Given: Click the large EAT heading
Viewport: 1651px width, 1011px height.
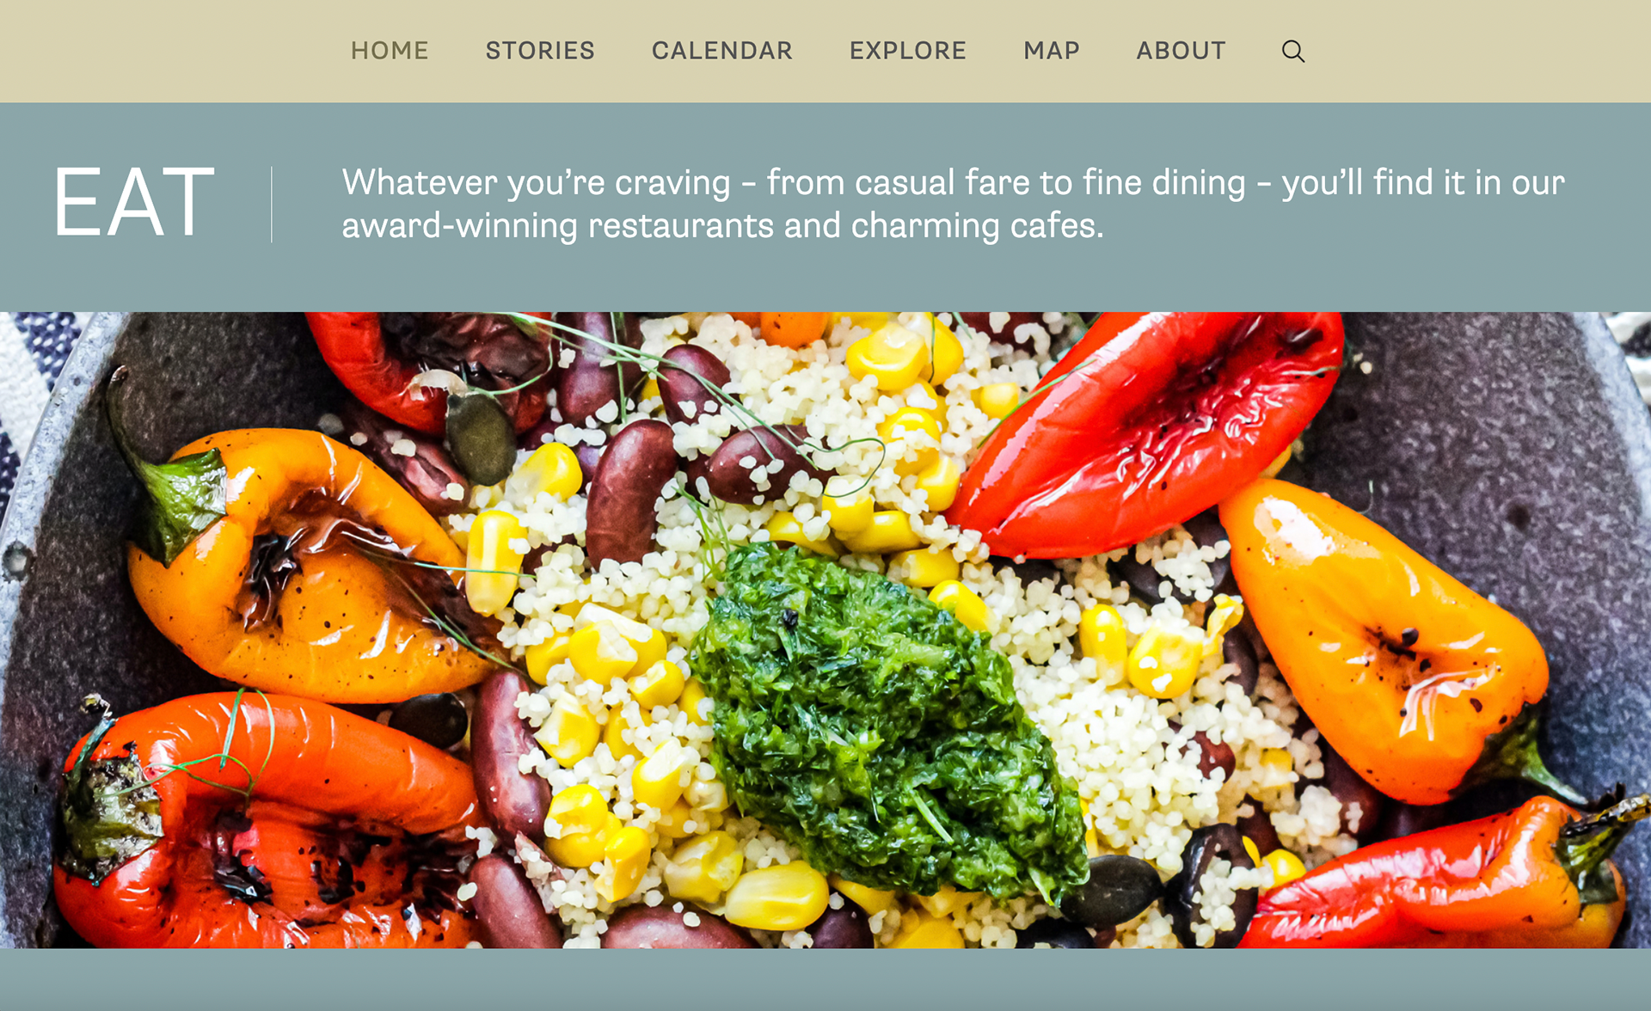Looking at the screenshot, I should (x=134, y=203).
